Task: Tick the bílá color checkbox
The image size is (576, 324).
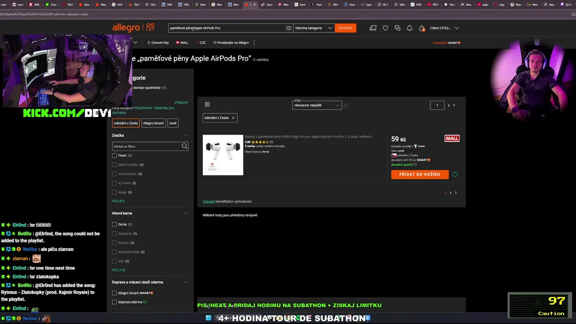Action: click(x=114, y=261)
